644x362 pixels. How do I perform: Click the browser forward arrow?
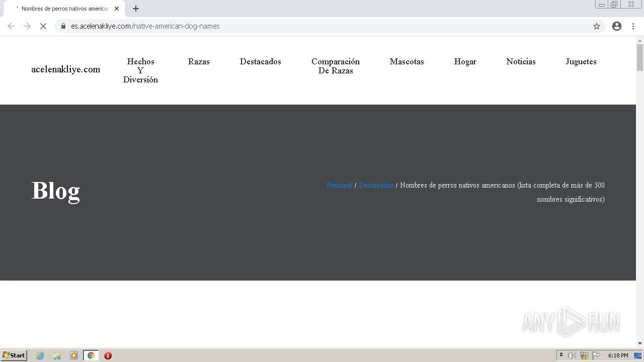click(x=27, y=26)
